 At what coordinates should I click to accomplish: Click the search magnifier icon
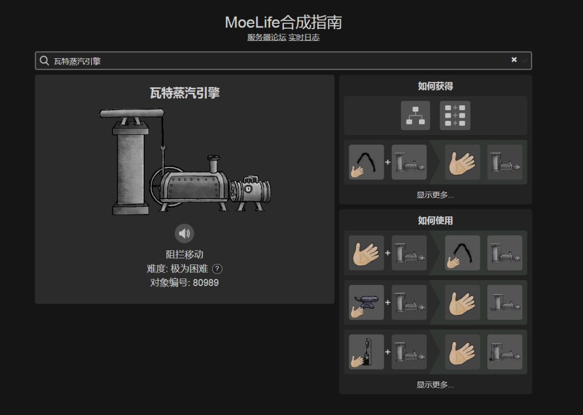[x=44, y=60]
